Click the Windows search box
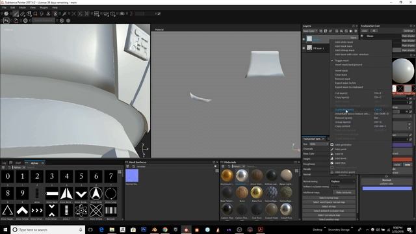This screenshot has width=416, height=234. tap(47, 229)
